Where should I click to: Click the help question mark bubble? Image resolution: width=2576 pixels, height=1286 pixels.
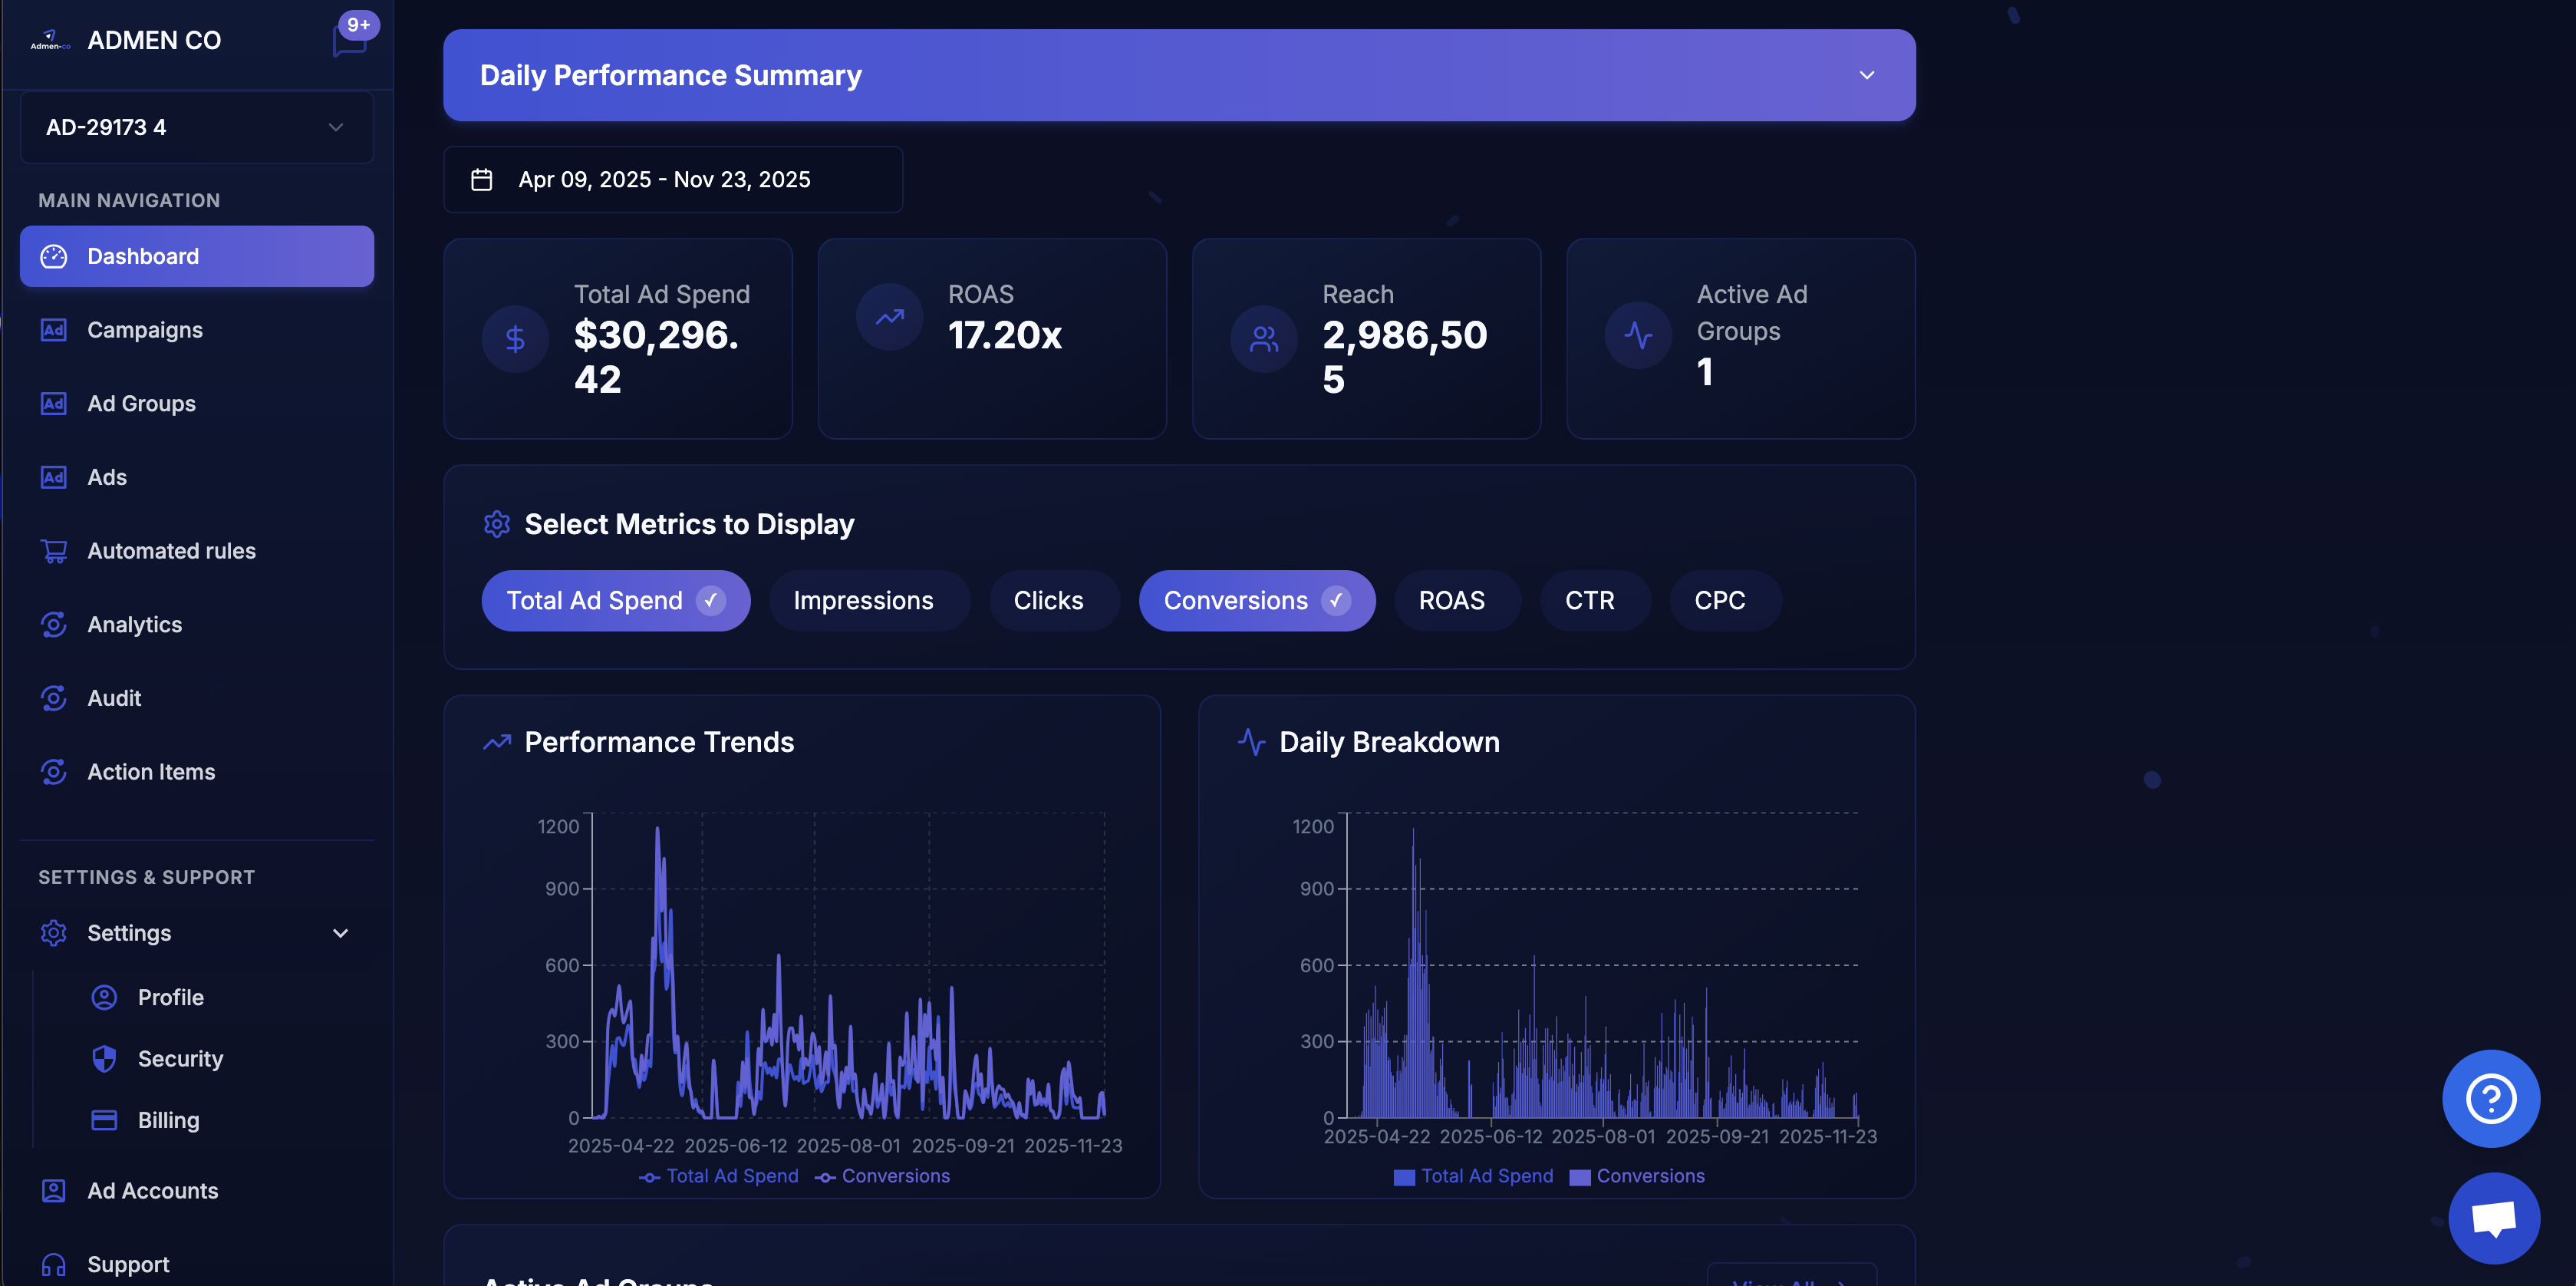(2490, 1099)
